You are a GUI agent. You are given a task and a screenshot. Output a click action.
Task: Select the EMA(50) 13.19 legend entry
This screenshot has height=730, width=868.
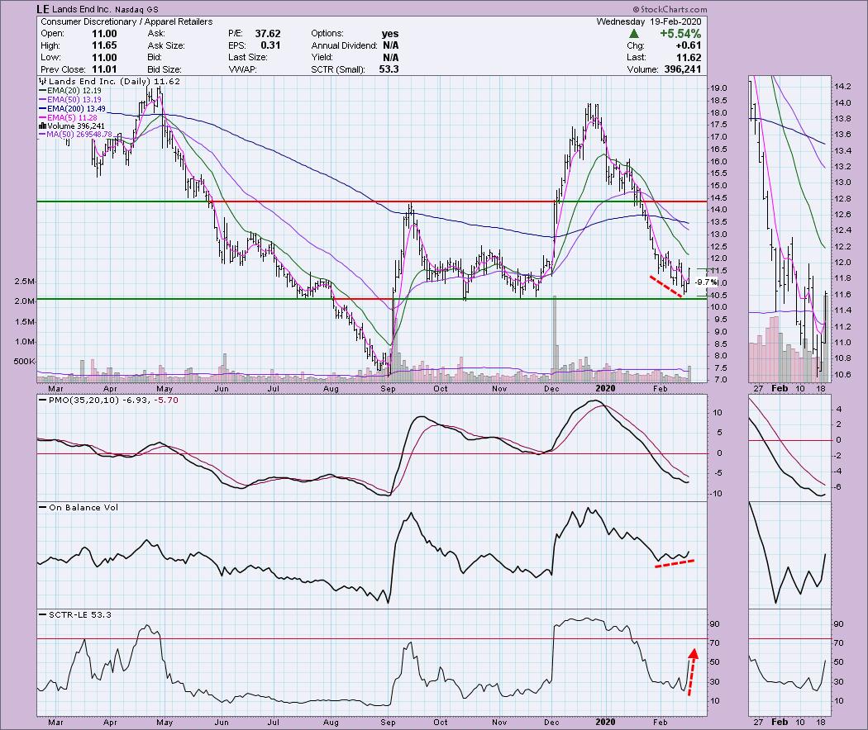69,100
